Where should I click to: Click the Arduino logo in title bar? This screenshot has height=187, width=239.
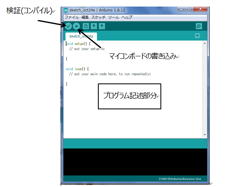(66, 10)
